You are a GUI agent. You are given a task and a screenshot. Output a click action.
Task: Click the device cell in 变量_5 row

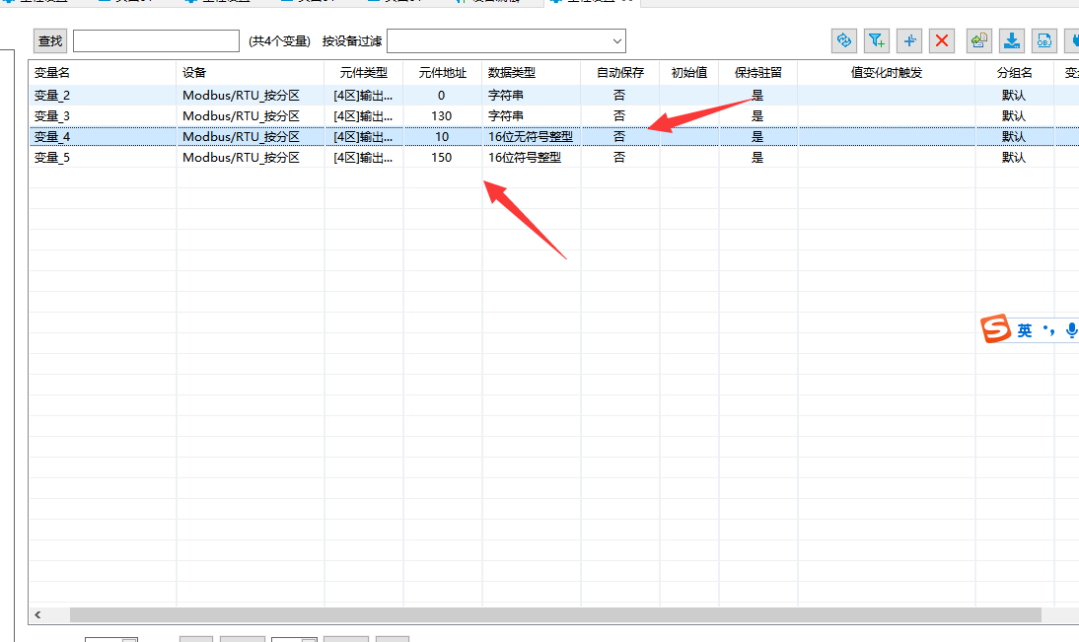coord(250,158)
